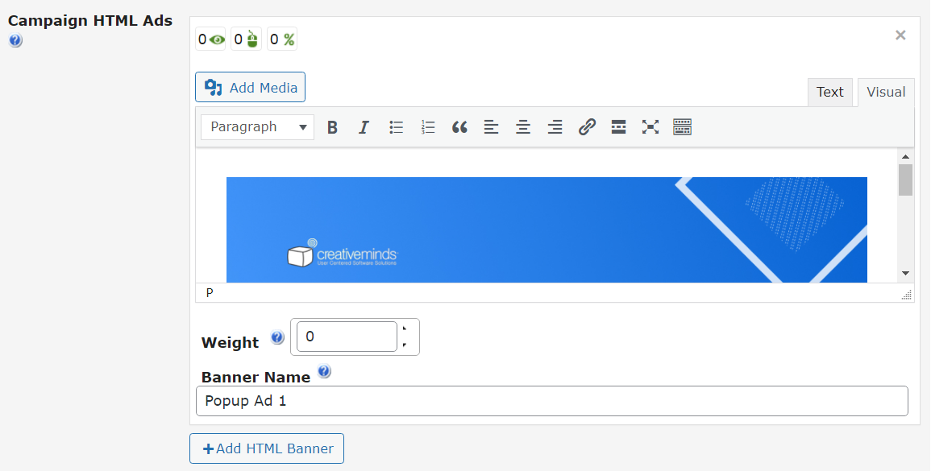
Task: Toggle the extra toolbar row
Action: pos(682,127)
